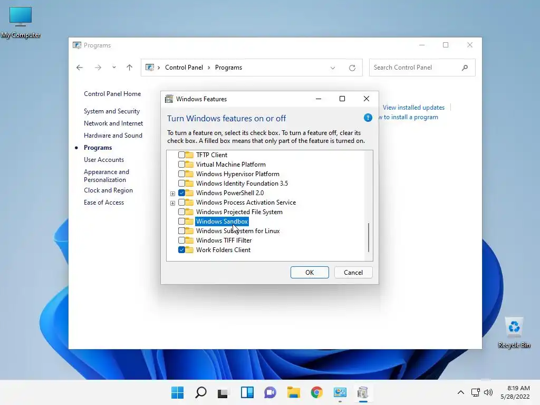Open volume control tray icon
The height and width of the screenshot is (405, 540).
tap(488, 392)
